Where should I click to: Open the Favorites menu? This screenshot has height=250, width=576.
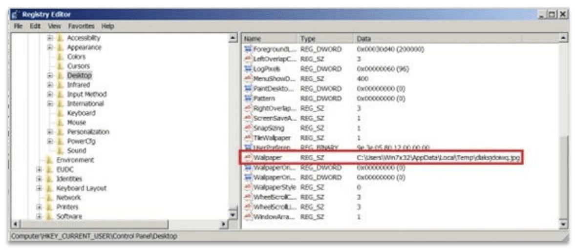pos(81,26)
